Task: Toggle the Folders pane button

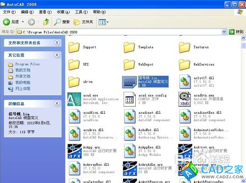Action: coord(83,22)
